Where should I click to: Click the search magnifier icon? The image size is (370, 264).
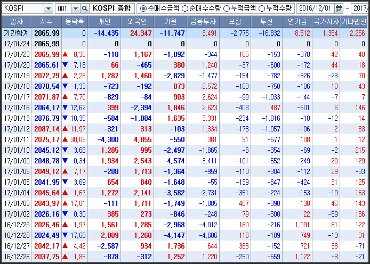pyautogui.click(x=84, y=9)
